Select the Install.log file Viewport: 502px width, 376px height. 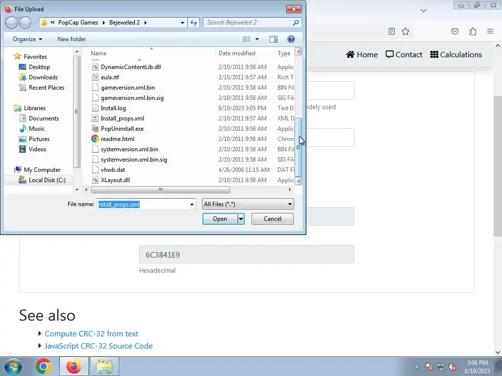pos(113,108)
